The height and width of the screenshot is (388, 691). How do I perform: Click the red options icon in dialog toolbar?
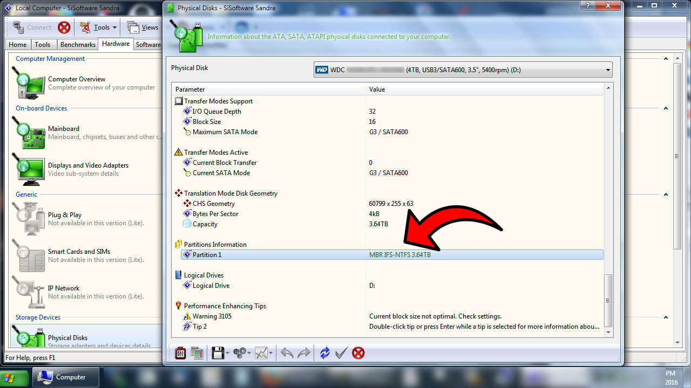point(180,353)
